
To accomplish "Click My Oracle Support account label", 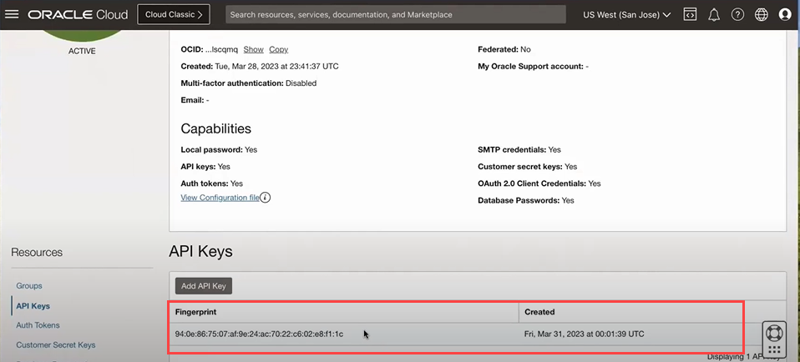I will coord(530,66).
